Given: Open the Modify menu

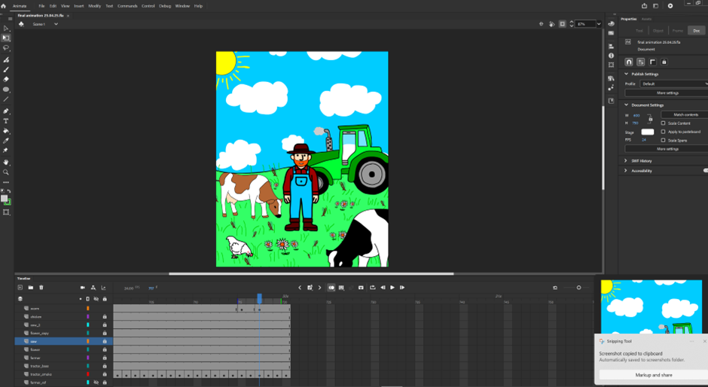Looking at the screenshot, I should [x=94, y=6].
